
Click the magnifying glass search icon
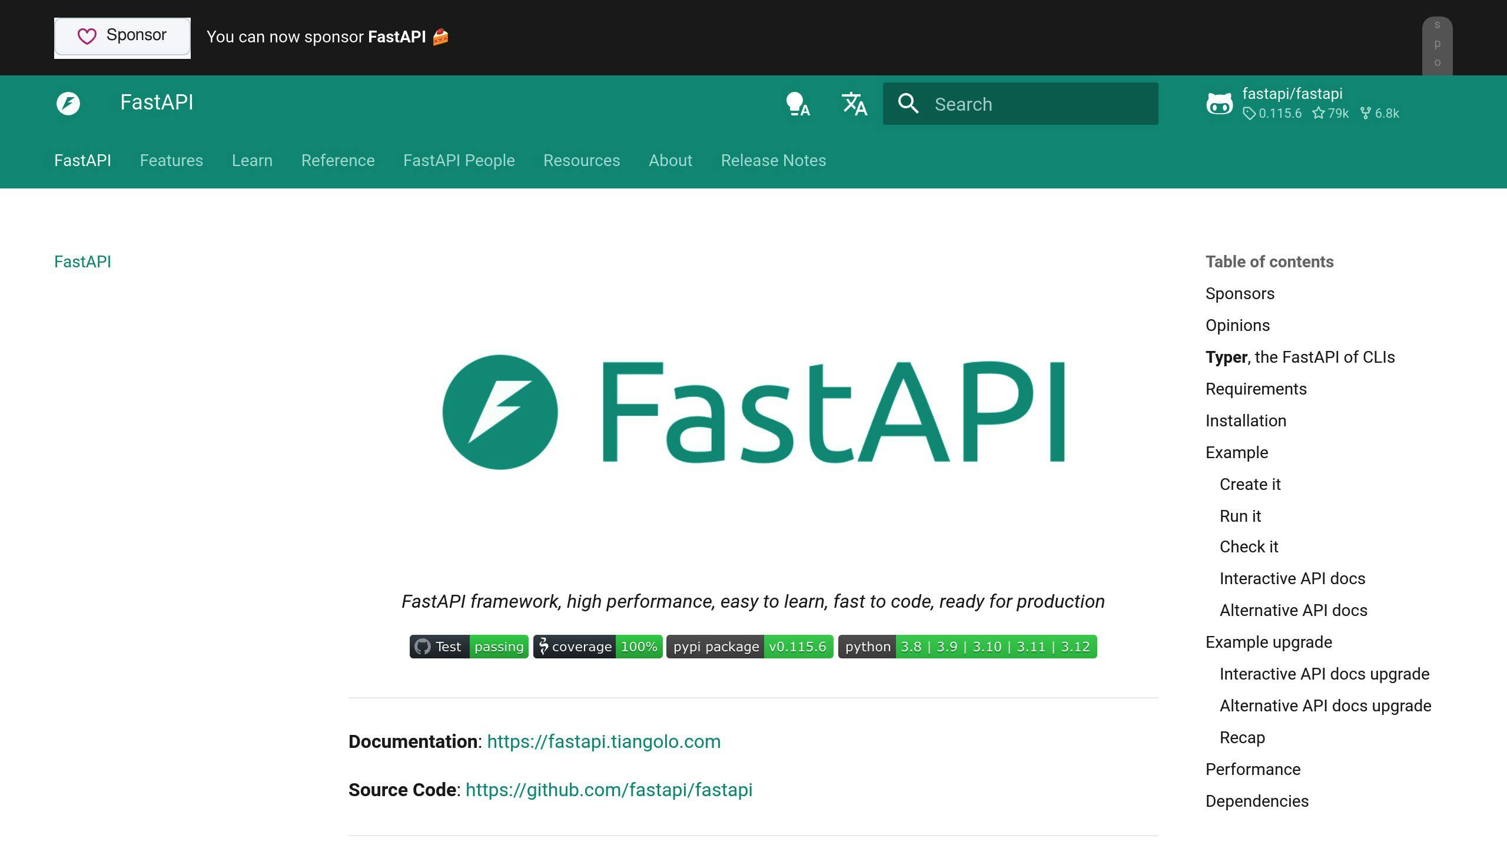coord(908,104)
